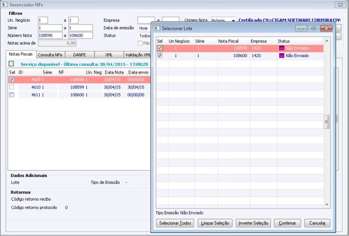Click the Número Nota field containing 108598
The width and height of the screenshot is (349, 236).
[x=50, y=35]
